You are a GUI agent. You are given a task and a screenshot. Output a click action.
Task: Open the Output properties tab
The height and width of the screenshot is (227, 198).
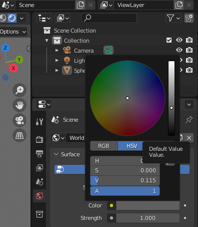pyautogui.click(x=39, y=154)
